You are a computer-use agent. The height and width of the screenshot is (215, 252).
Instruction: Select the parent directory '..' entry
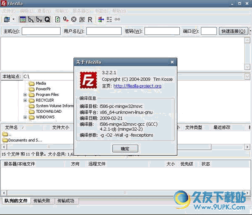click(x=7, y=134)
